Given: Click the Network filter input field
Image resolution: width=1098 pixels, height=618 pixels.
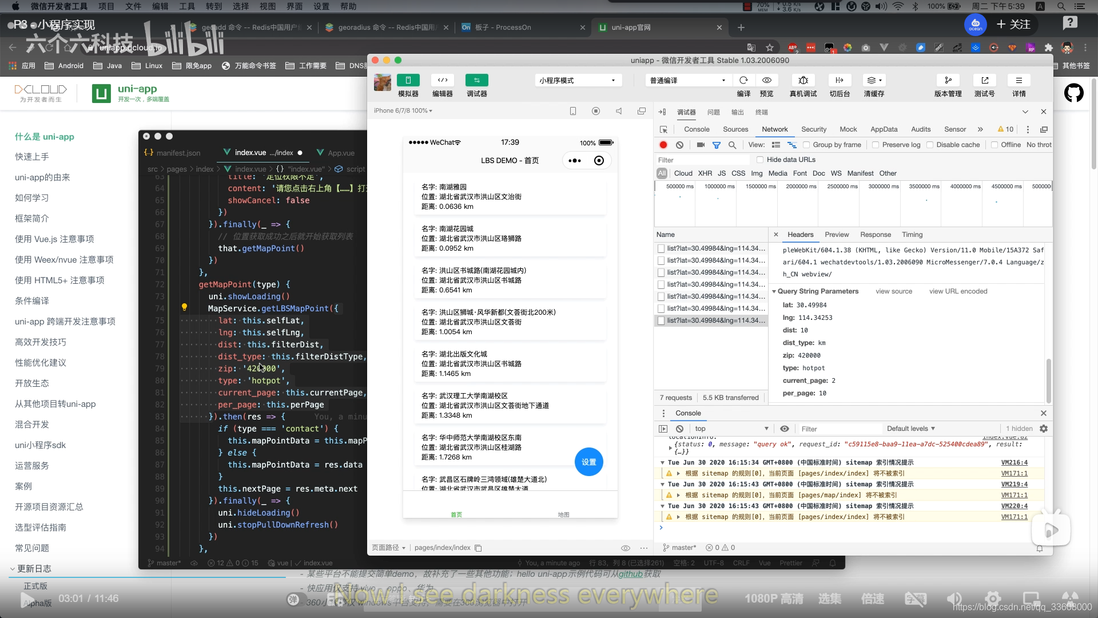Looking at the screenshot, I should tap(702, 160).
